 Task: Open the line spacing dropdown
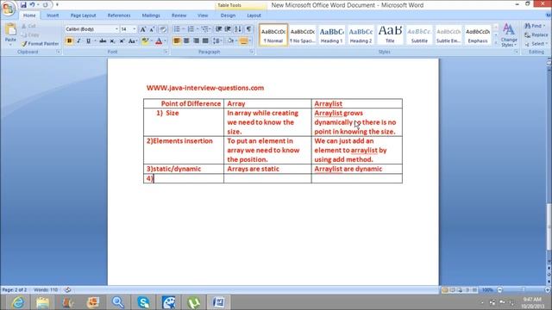pos(217,41)
